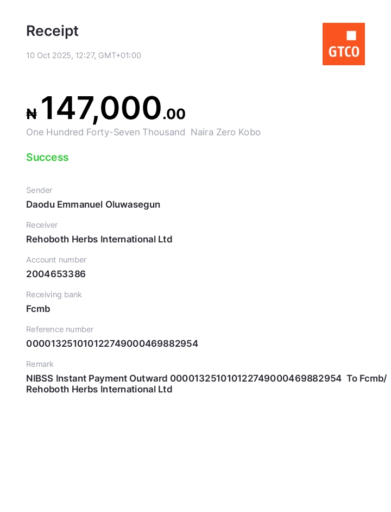Click the Remark field label

40,364
